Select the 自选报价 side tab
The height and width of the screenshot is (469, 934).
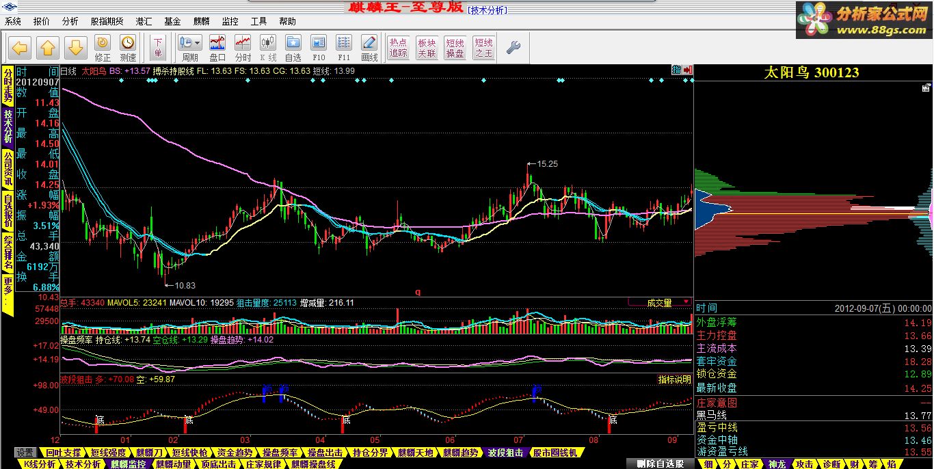click(x=8, y=211)
